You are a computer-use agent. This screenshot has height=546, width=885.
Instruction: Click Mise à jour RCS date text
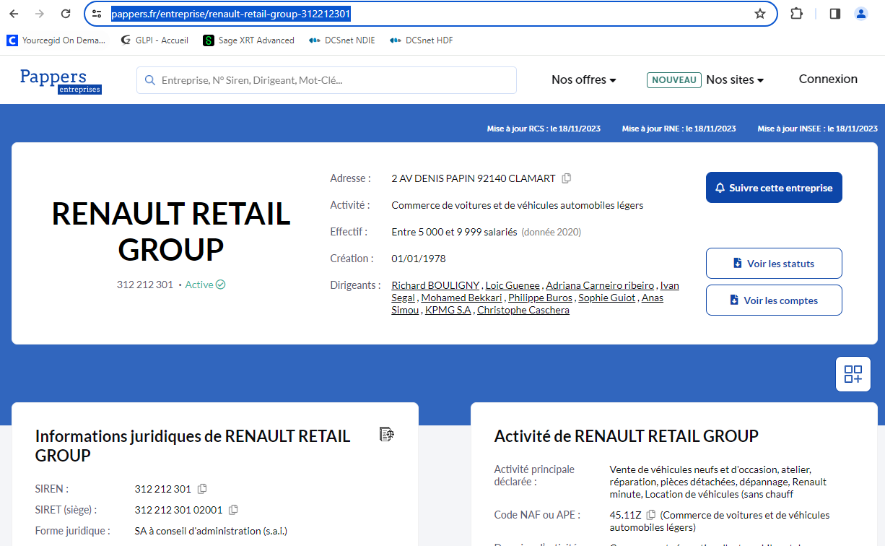coord(544,129)
